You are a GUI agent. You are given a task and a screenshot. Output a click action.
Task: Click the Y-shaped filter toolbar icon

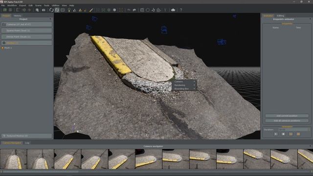coord(165,10)
